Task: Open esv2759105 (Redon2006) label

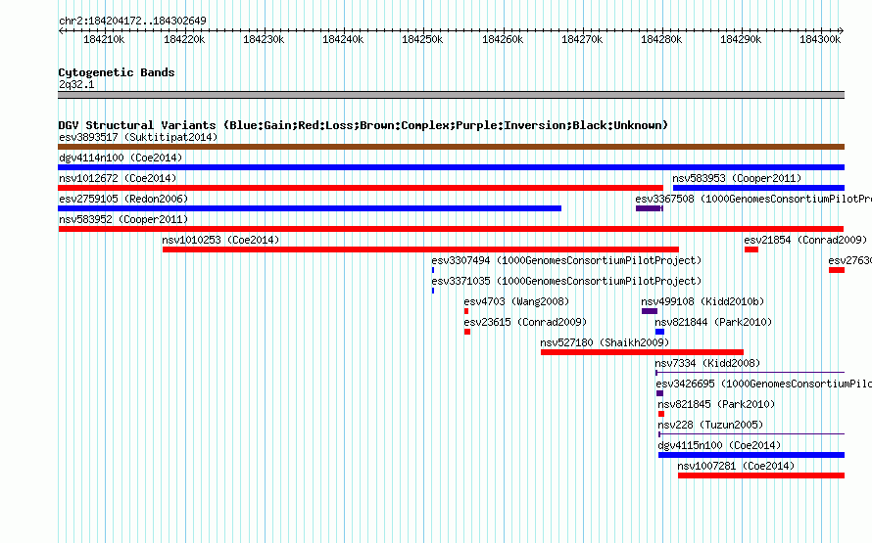Action: point(123,199)
